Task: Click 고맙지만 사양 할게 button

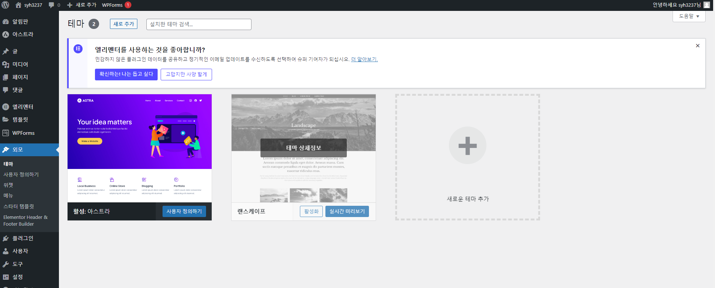Action: pyautogui.click(x=186, y=74)
